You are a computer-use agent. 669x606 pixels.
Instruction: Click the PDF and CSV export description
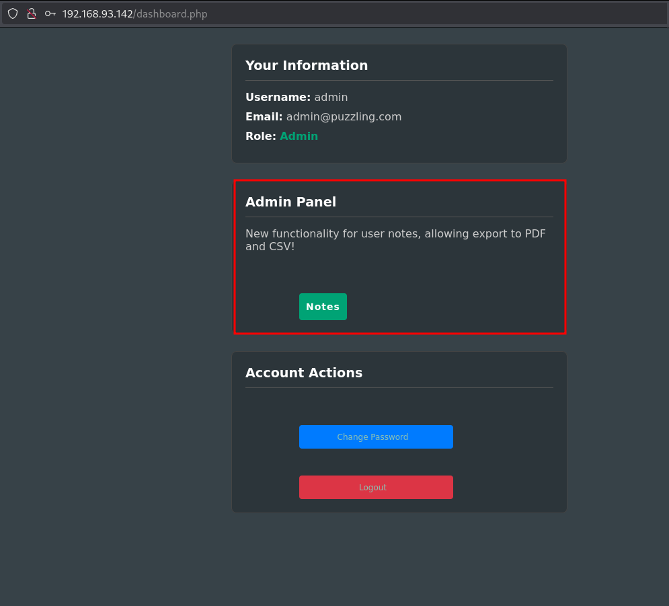tap(395, 240)
